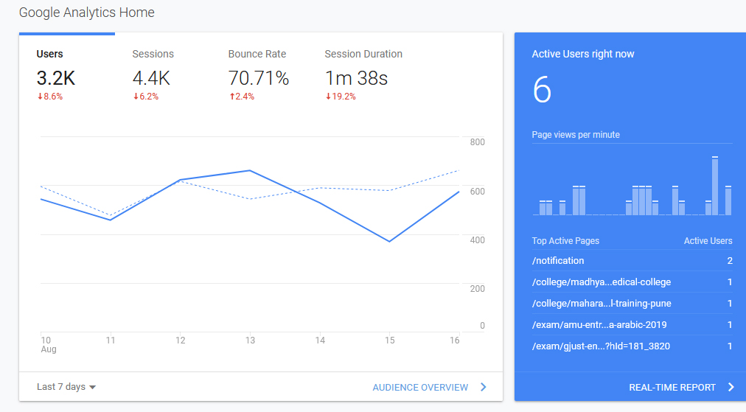The image size is (746, 412).
Task: Click the Bounce Rate 2.4% increase indicator
Action: (242, 97)
